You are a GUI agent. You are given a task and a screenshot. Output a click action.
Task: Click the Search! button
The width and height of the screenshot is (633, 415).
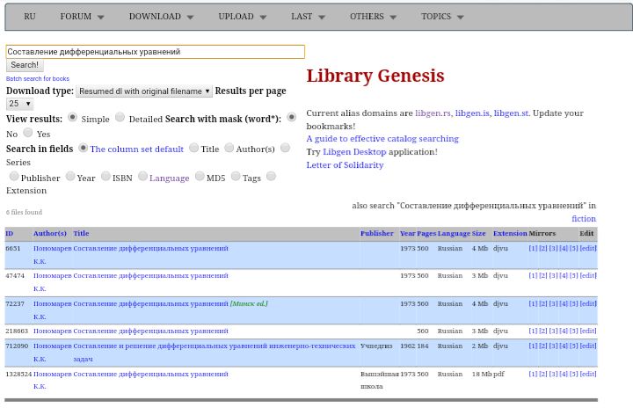[x=25, y=65]
